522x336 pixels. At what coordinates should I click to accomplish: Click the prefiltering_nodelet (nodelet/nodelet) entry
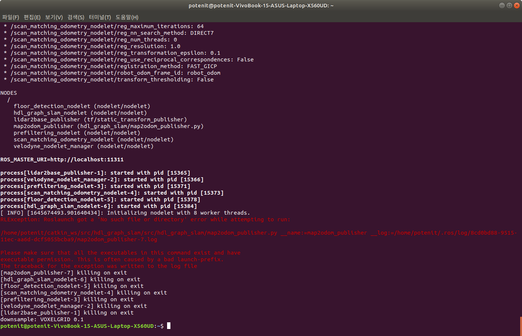coord(77,133)
